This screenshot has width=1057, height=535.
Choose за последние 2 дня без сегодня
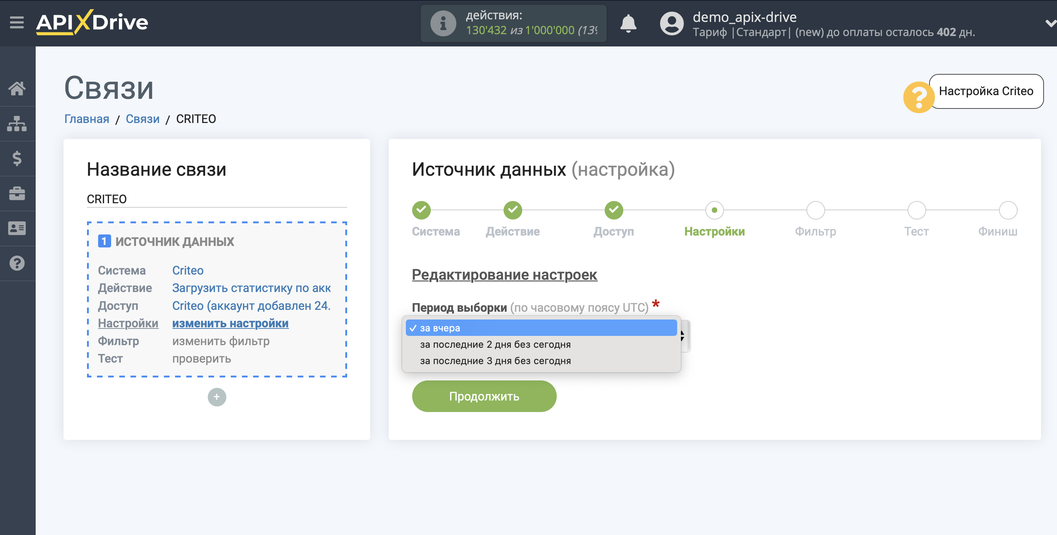pyautogui.click(x=541, y=344)
